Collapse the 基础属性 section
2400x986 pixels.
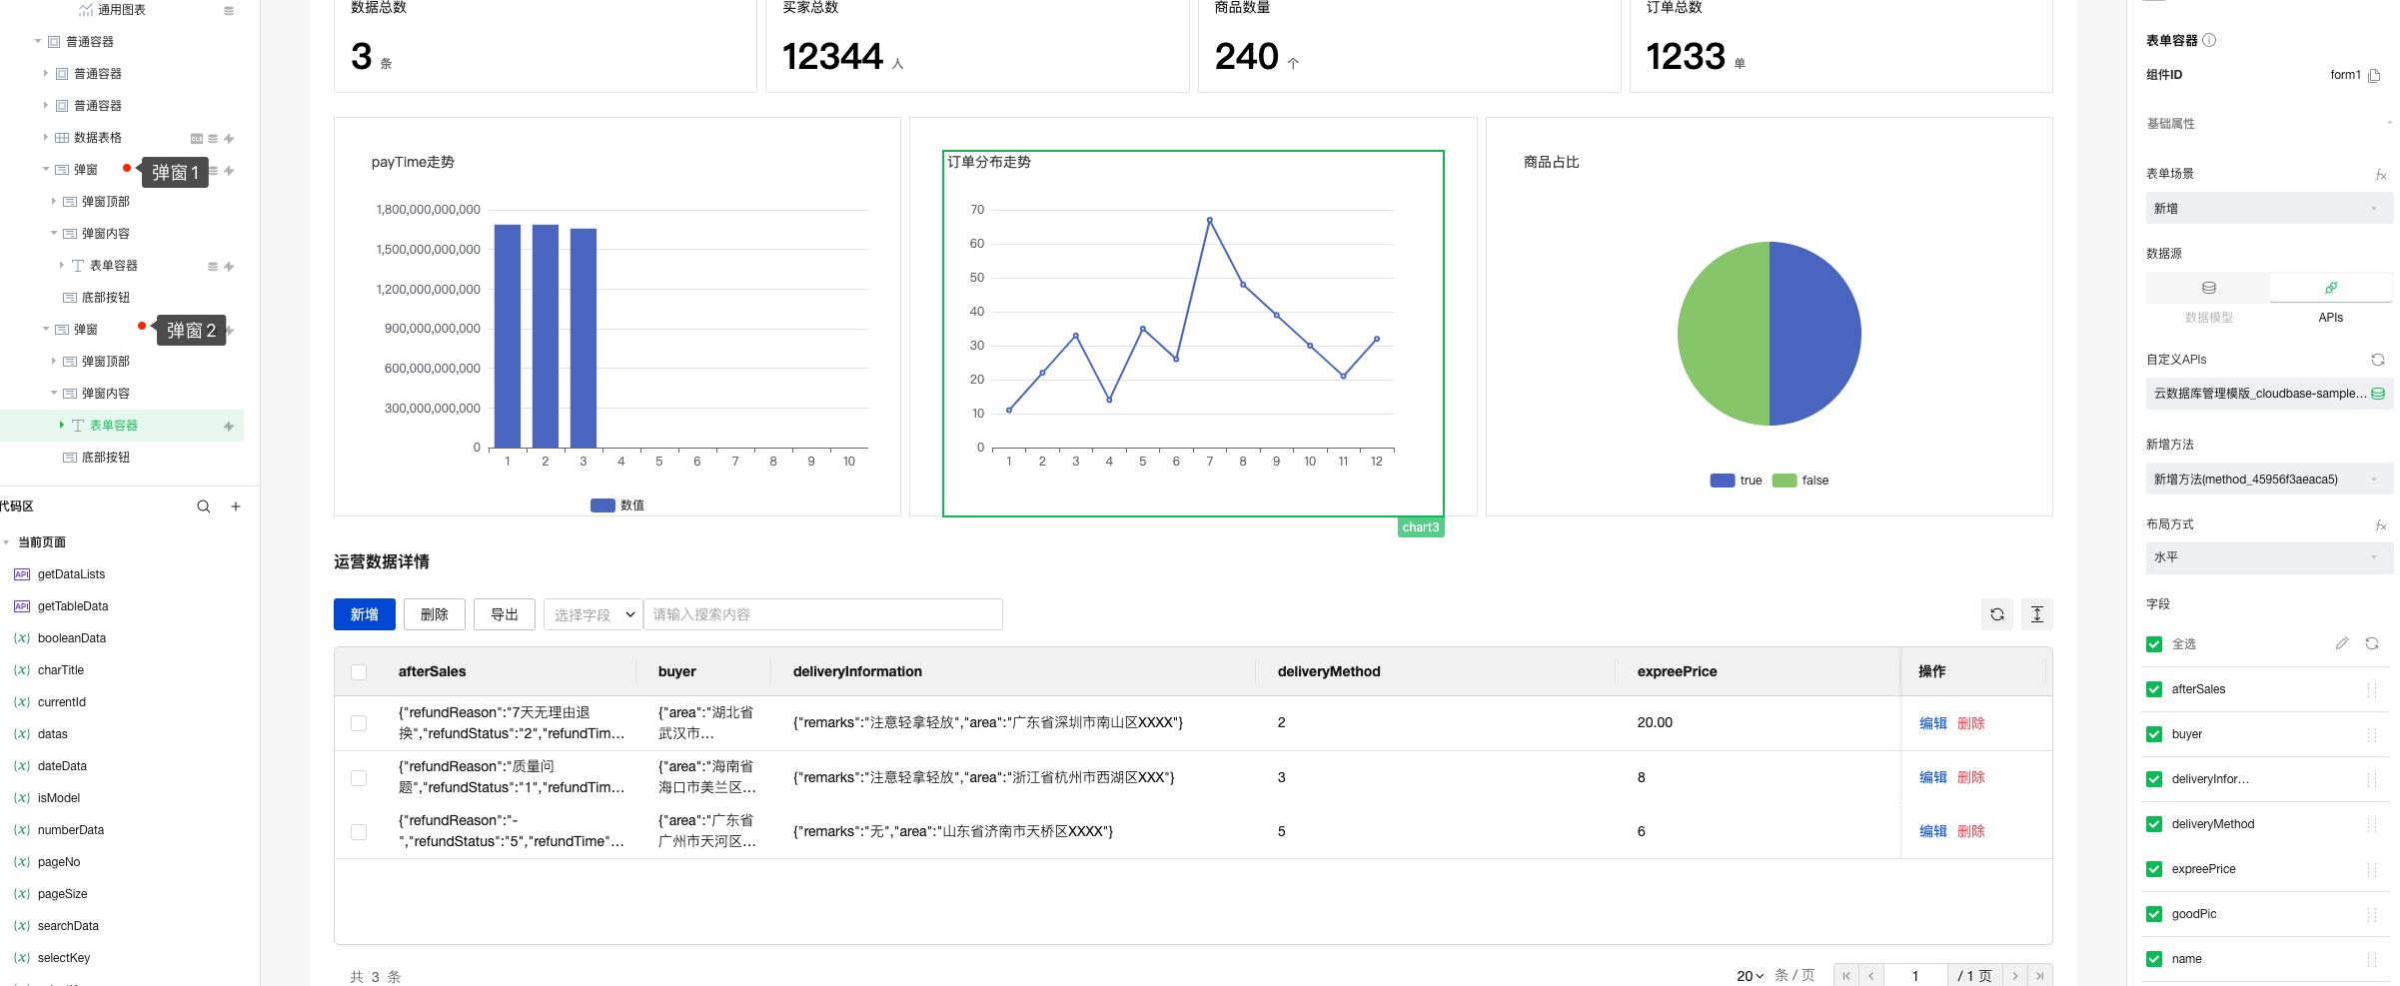[x=2389, y=124]
